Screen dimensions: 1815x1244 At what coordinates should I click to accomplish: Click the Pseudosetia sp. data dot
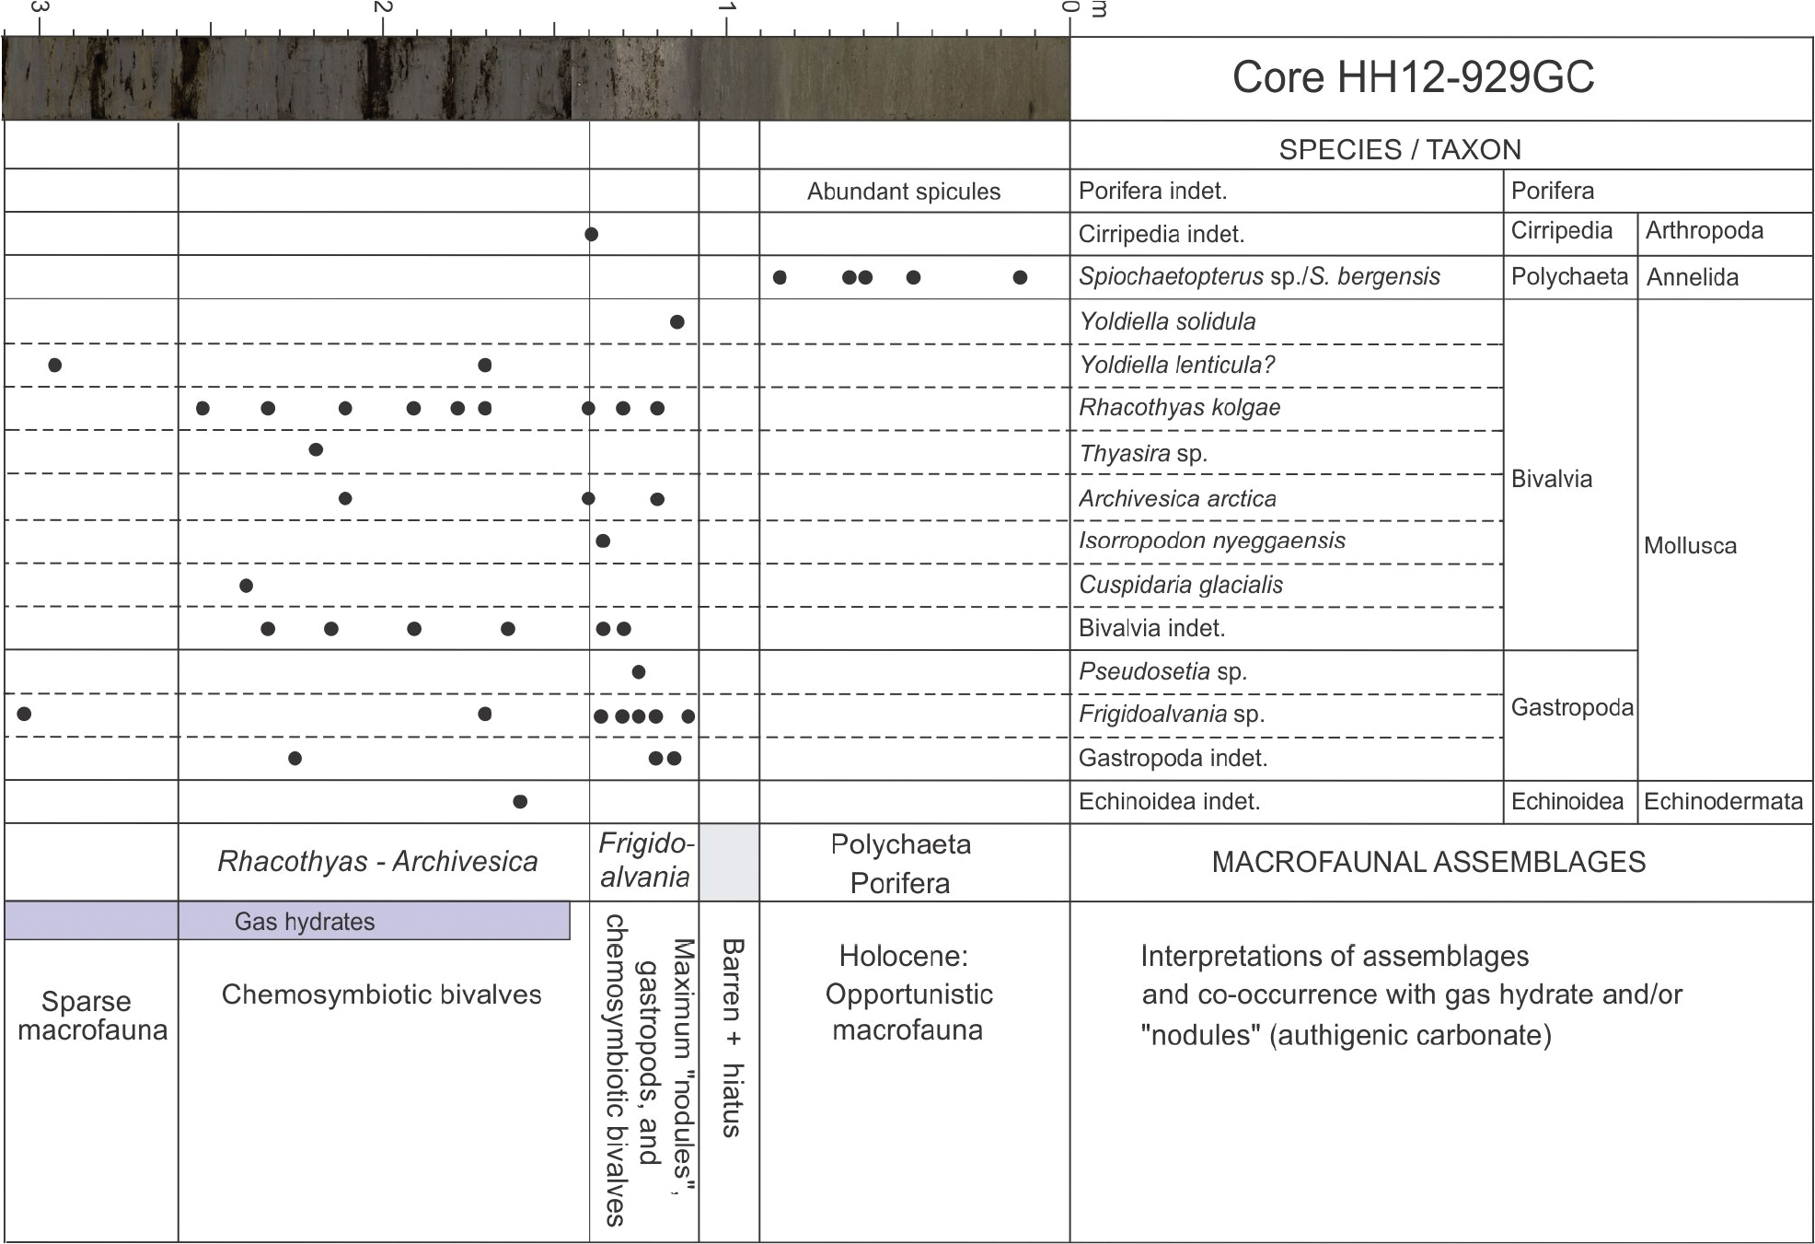pos(639,671)
